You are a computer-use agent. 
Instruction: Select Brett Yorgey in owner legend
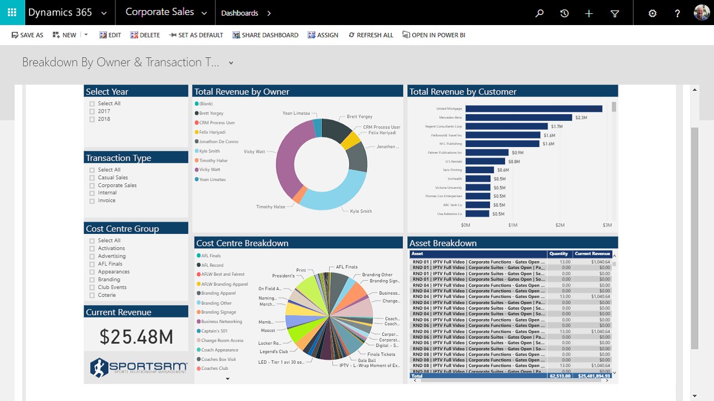211,113
